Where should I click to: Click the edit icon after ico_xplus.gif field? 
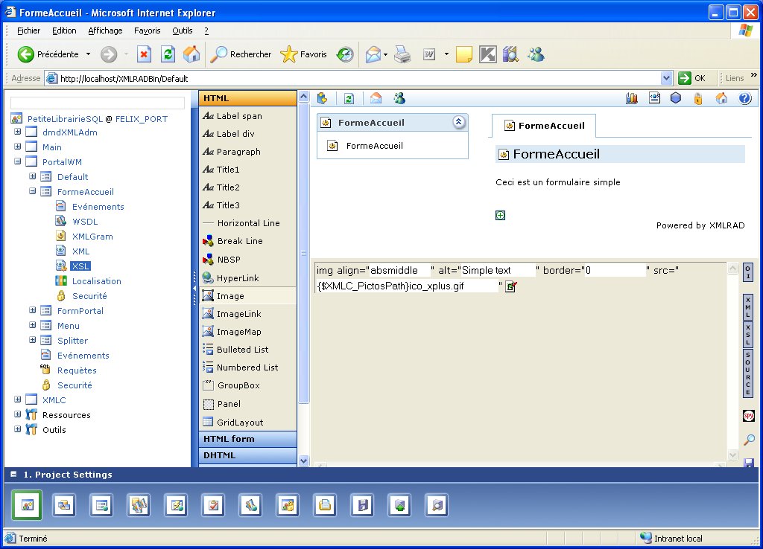pyautogui.click(x=510, y=286)
